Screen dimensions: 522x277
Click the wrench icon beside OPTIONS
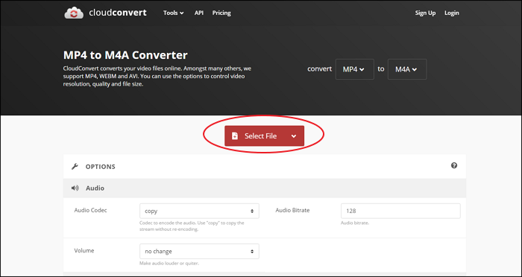point(75,167)
